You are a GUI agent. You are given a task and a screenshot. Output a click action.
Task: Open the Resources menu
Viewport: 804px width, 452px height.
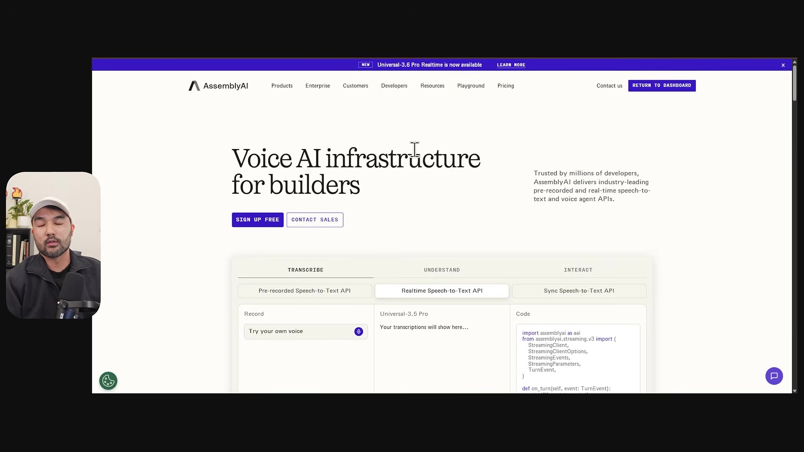[x=433, y=86]
